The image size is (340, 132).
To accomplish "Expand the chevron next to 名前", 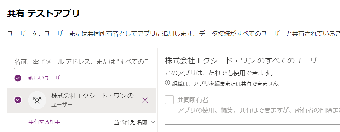I will (x=153, y=122).
